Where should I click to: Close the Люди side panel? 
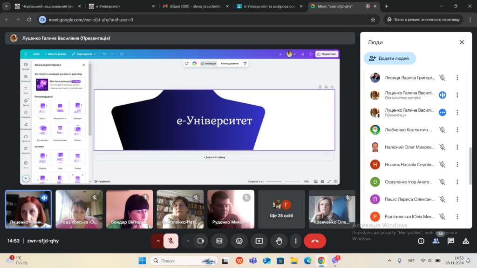(x=462, y=42)
